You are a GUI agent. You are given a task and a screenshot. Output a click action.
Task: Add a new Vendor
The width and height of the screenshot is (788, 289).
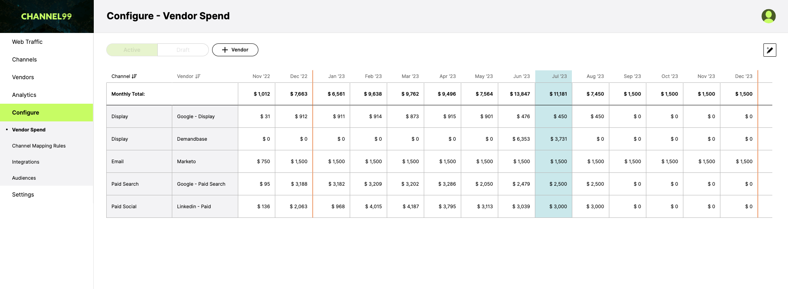[235, 50]
